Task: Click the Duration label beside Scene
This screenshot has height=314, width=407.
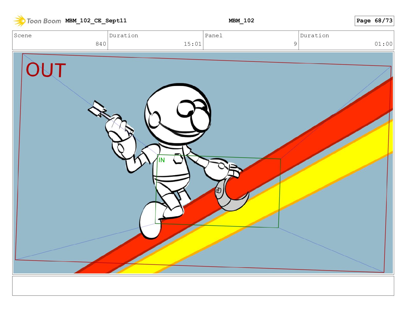Action: (x=124, y=35)
